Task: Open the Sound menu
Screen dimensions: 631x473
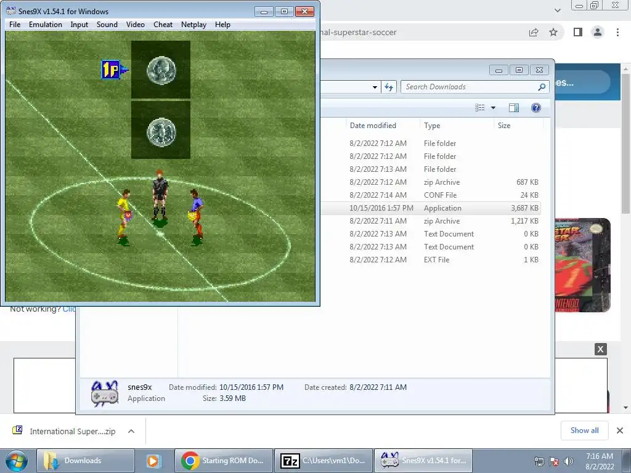Action: (x=107, y=25)
